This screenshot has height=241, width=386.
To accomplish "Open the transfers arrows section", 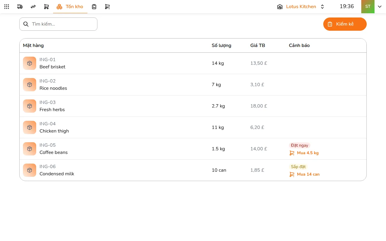I will coord(33,7).
